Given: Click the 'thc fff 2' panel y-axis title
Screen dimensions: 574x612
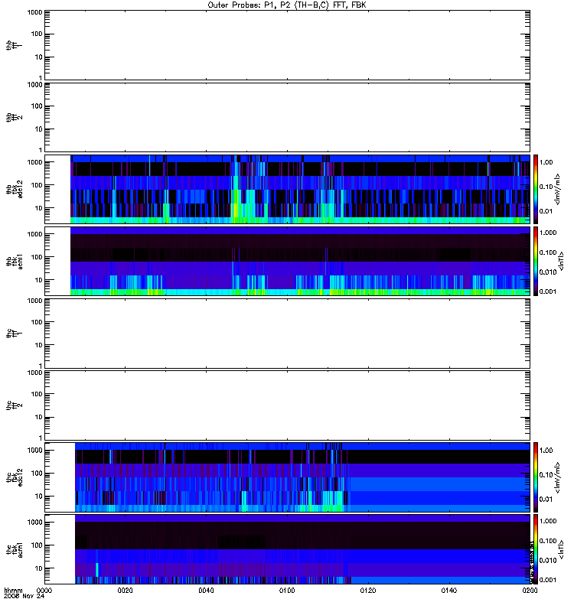Looking at the screenshot, I should click(14, 405).
